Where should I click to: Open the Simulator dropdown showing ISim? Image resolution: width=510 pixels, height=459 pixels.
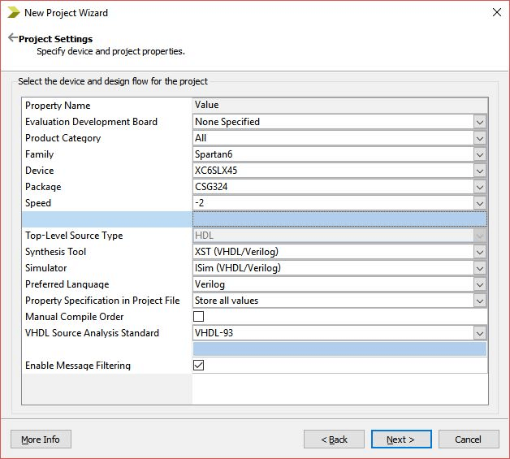click(480, 268)
